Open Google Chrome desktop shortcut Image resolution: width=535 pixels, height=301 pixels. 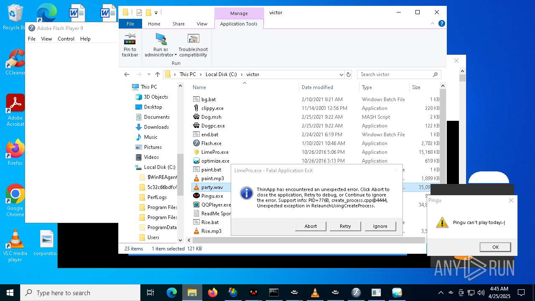[15, 201]
